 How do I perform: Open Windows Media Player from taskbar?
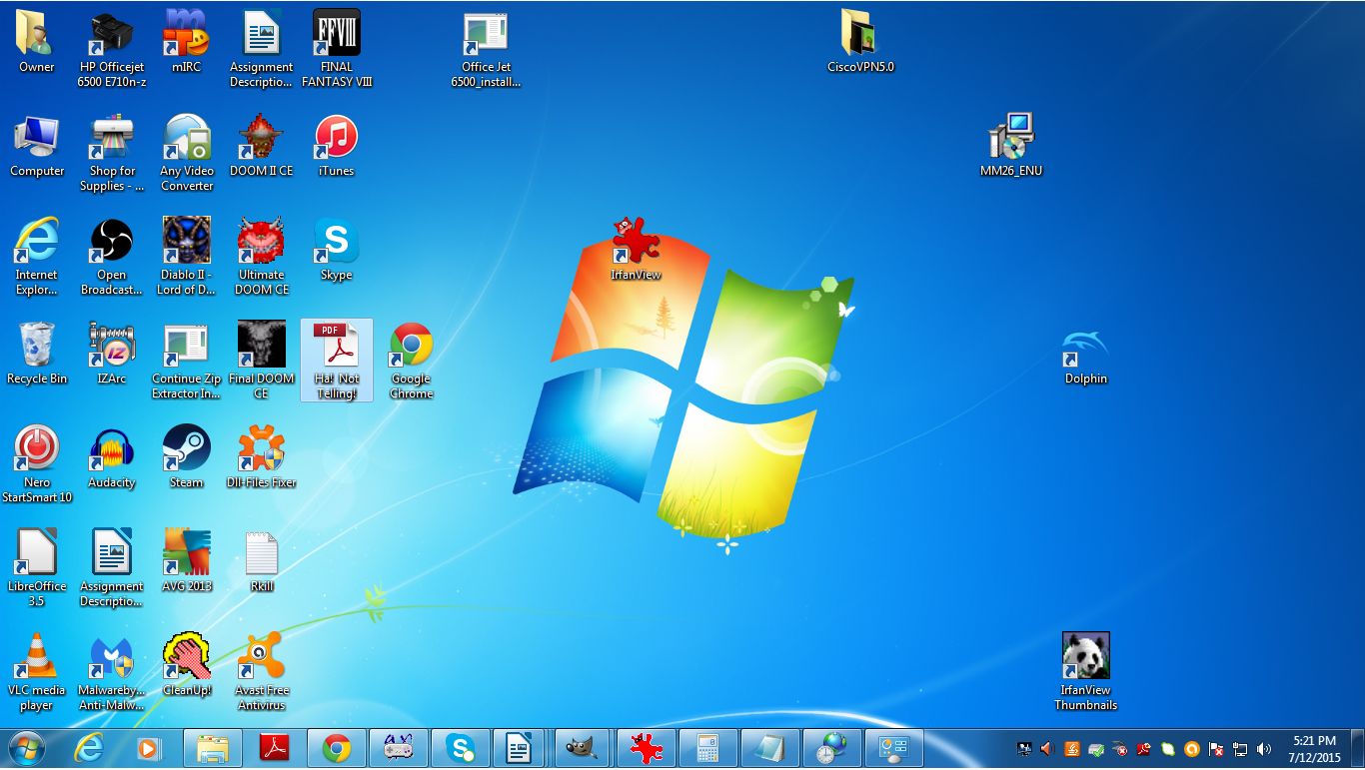(x=148, y=748)
